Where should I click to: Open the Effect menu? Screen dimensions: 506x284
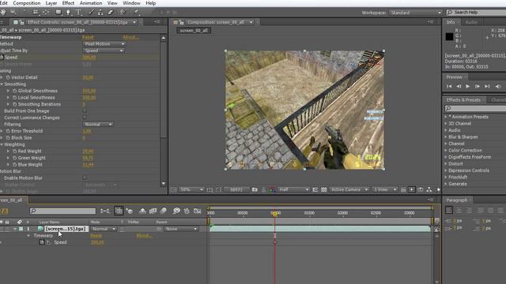pos(68,3)
